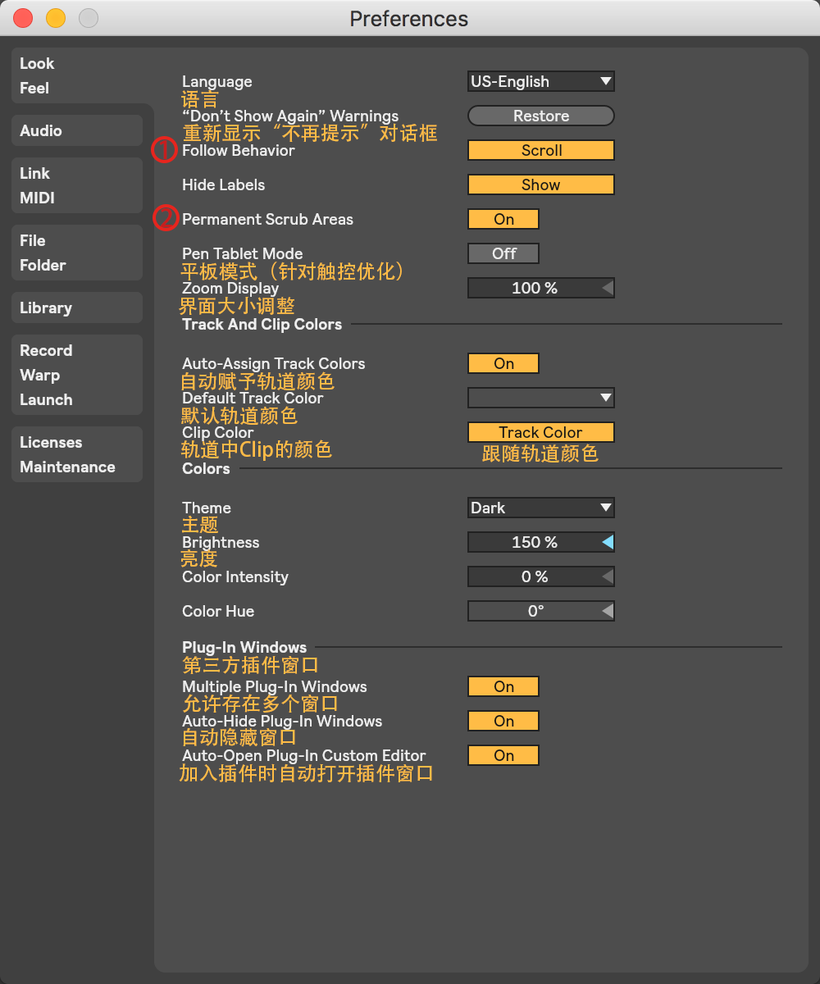Click Restore for Don't Show Again warnings

(x=540, y=116)
